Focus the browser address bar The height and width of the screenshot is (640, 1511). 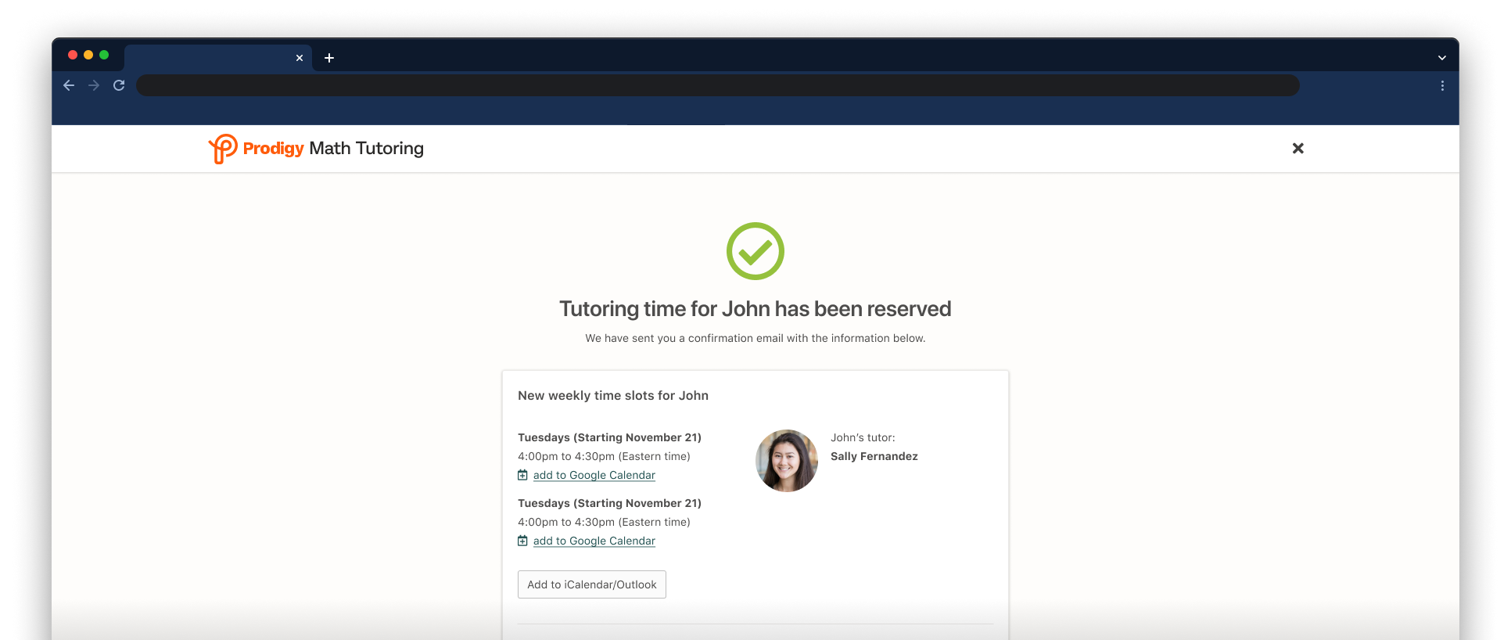point(717,85)
